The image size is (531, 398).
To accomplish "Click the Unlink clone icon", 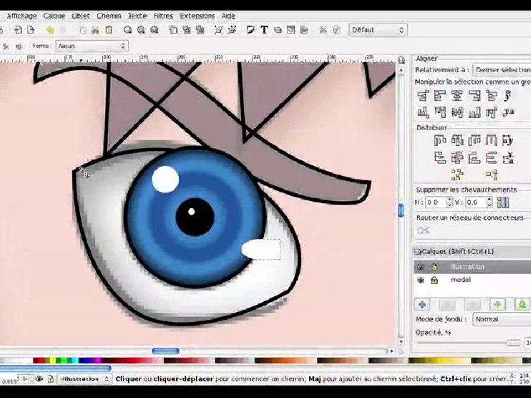I will pyautogui.click(x=200, y=30).
